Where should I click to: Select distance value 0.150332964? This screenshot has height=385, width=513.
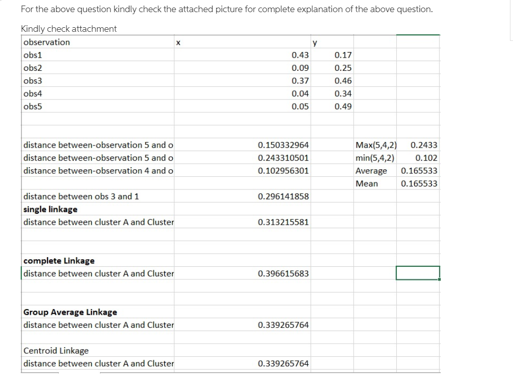click(x=243, y=145)
